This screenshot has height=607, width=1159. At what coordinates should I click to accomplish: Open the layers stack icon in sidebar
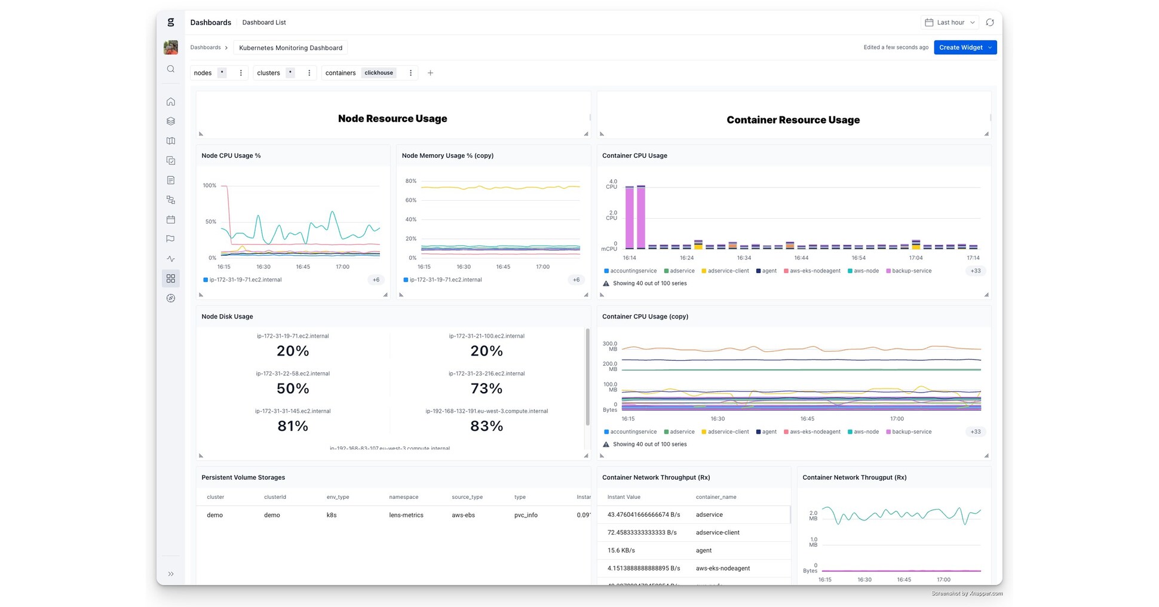click(171, 121)
